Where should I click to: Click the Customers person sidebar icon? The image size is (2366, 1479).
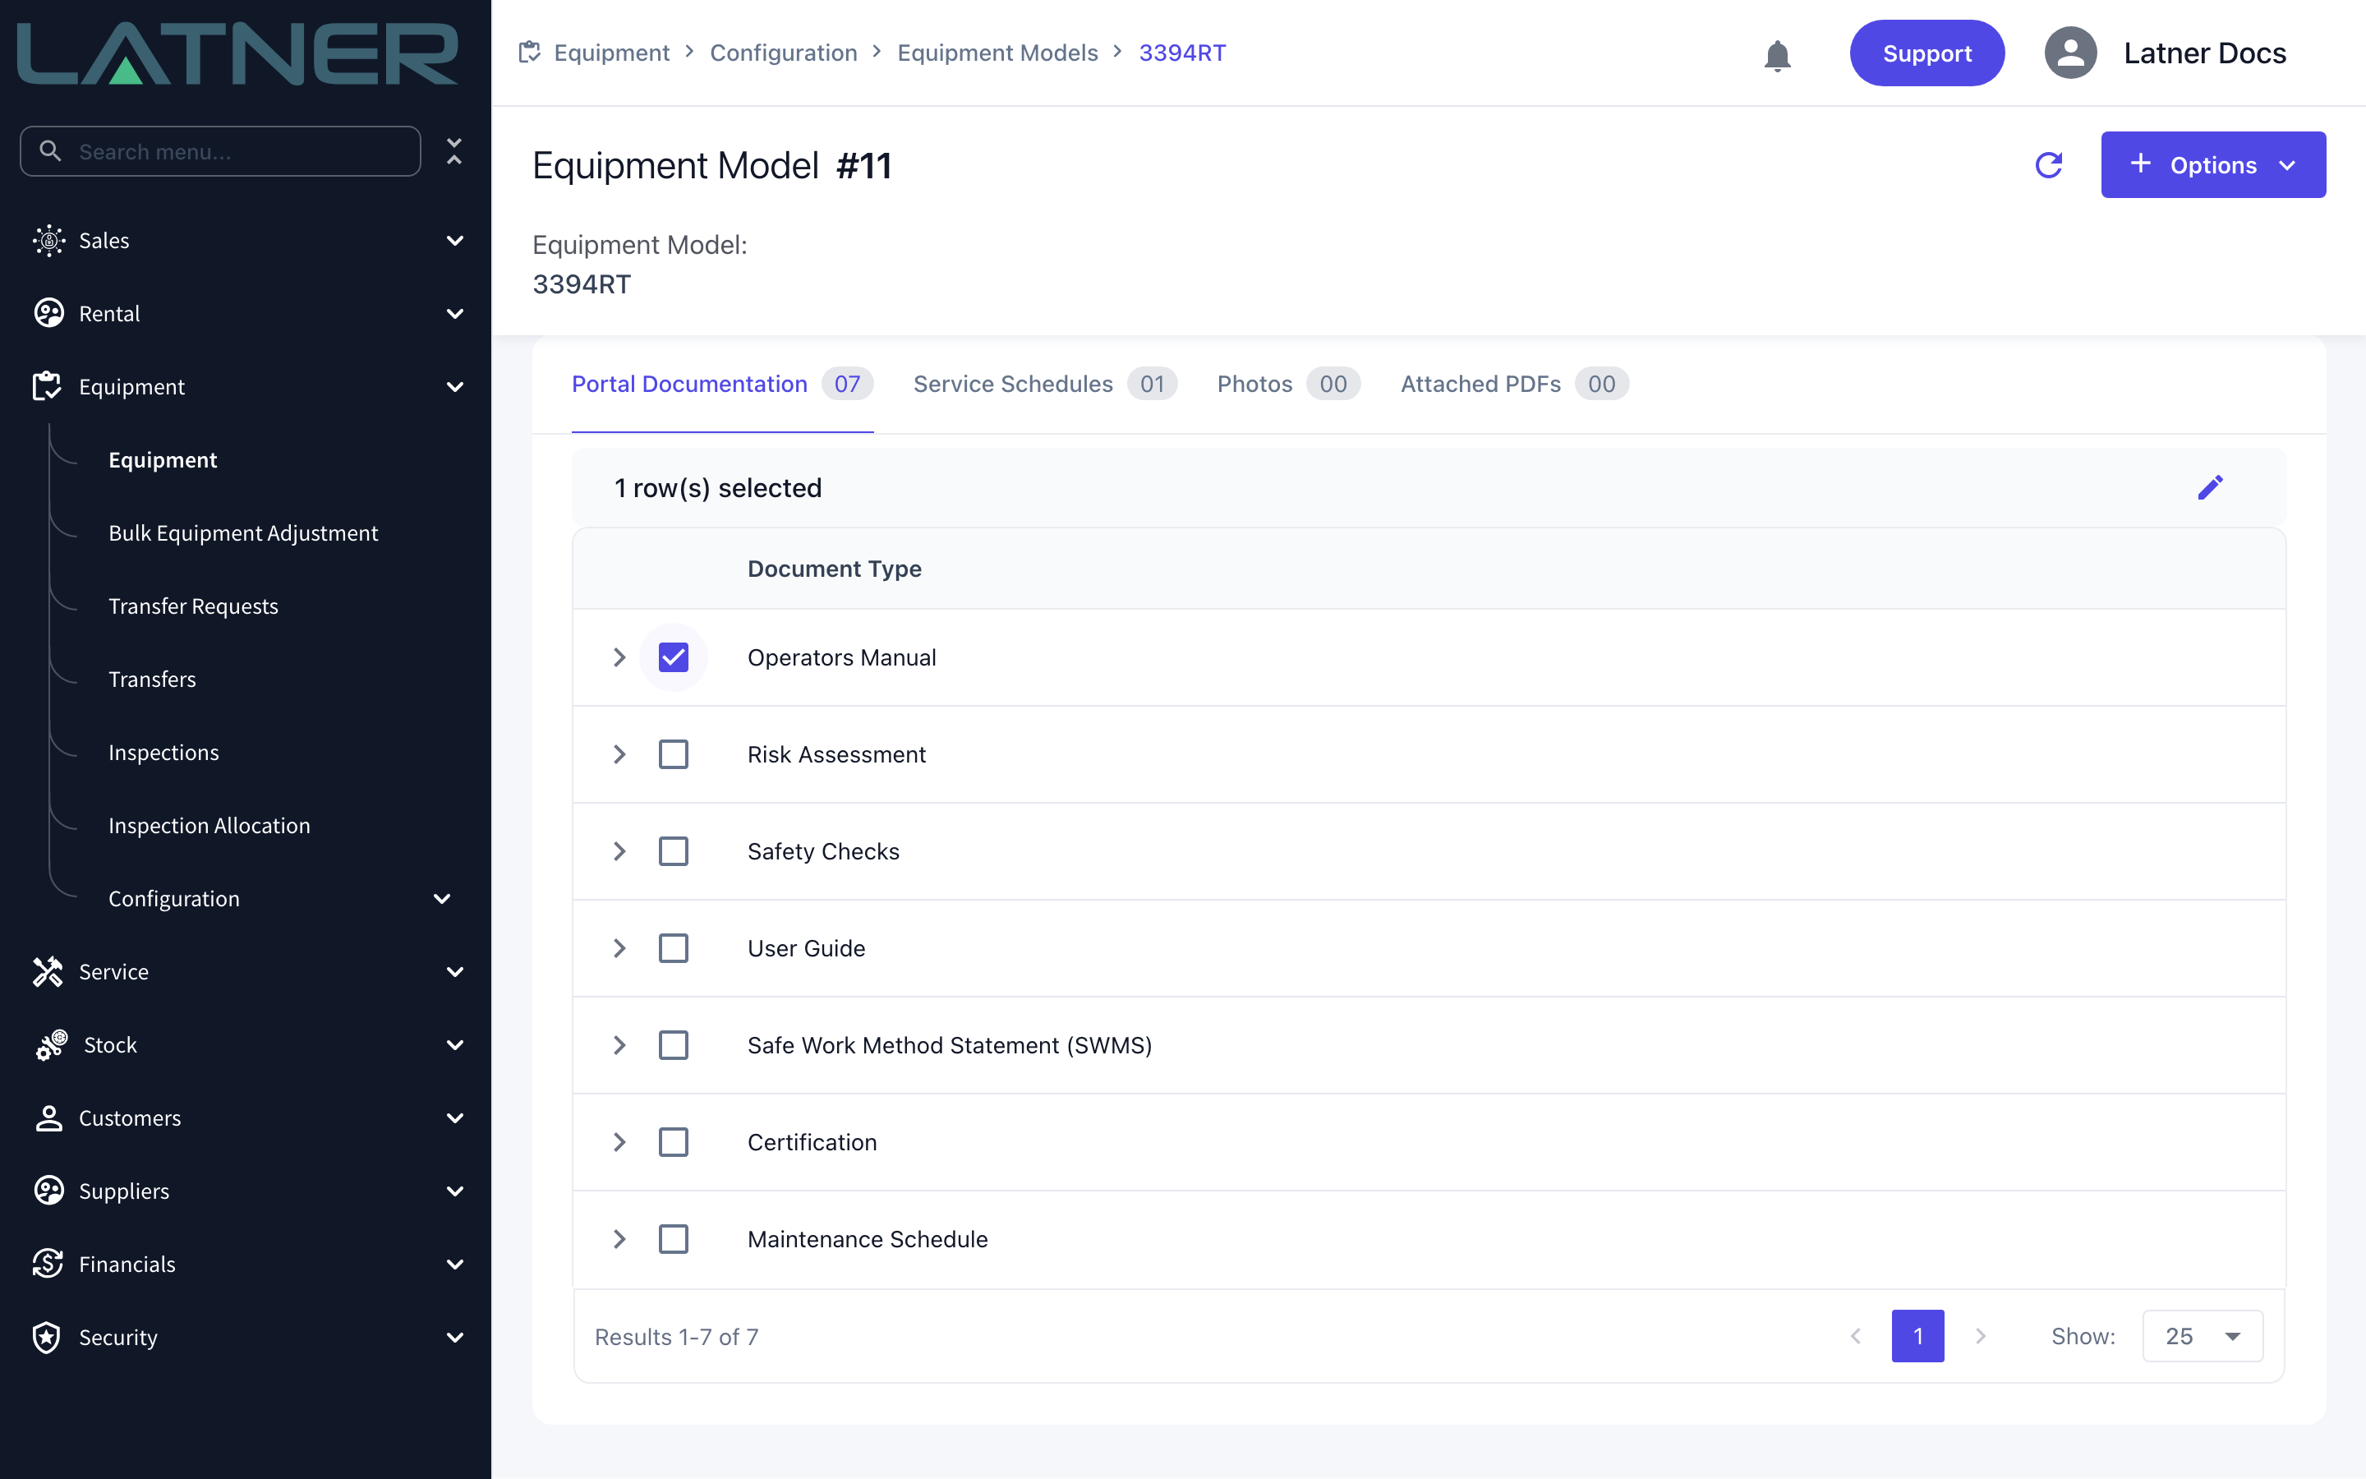(x=48, y=1118)
